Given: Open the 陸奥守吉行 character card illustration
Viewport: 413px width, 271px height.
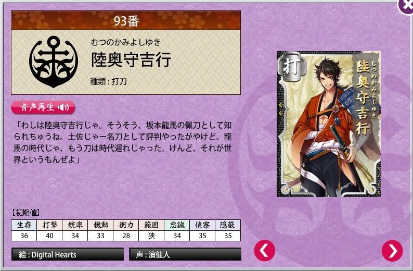Looking at the screenshot, I should pos(328,124).
